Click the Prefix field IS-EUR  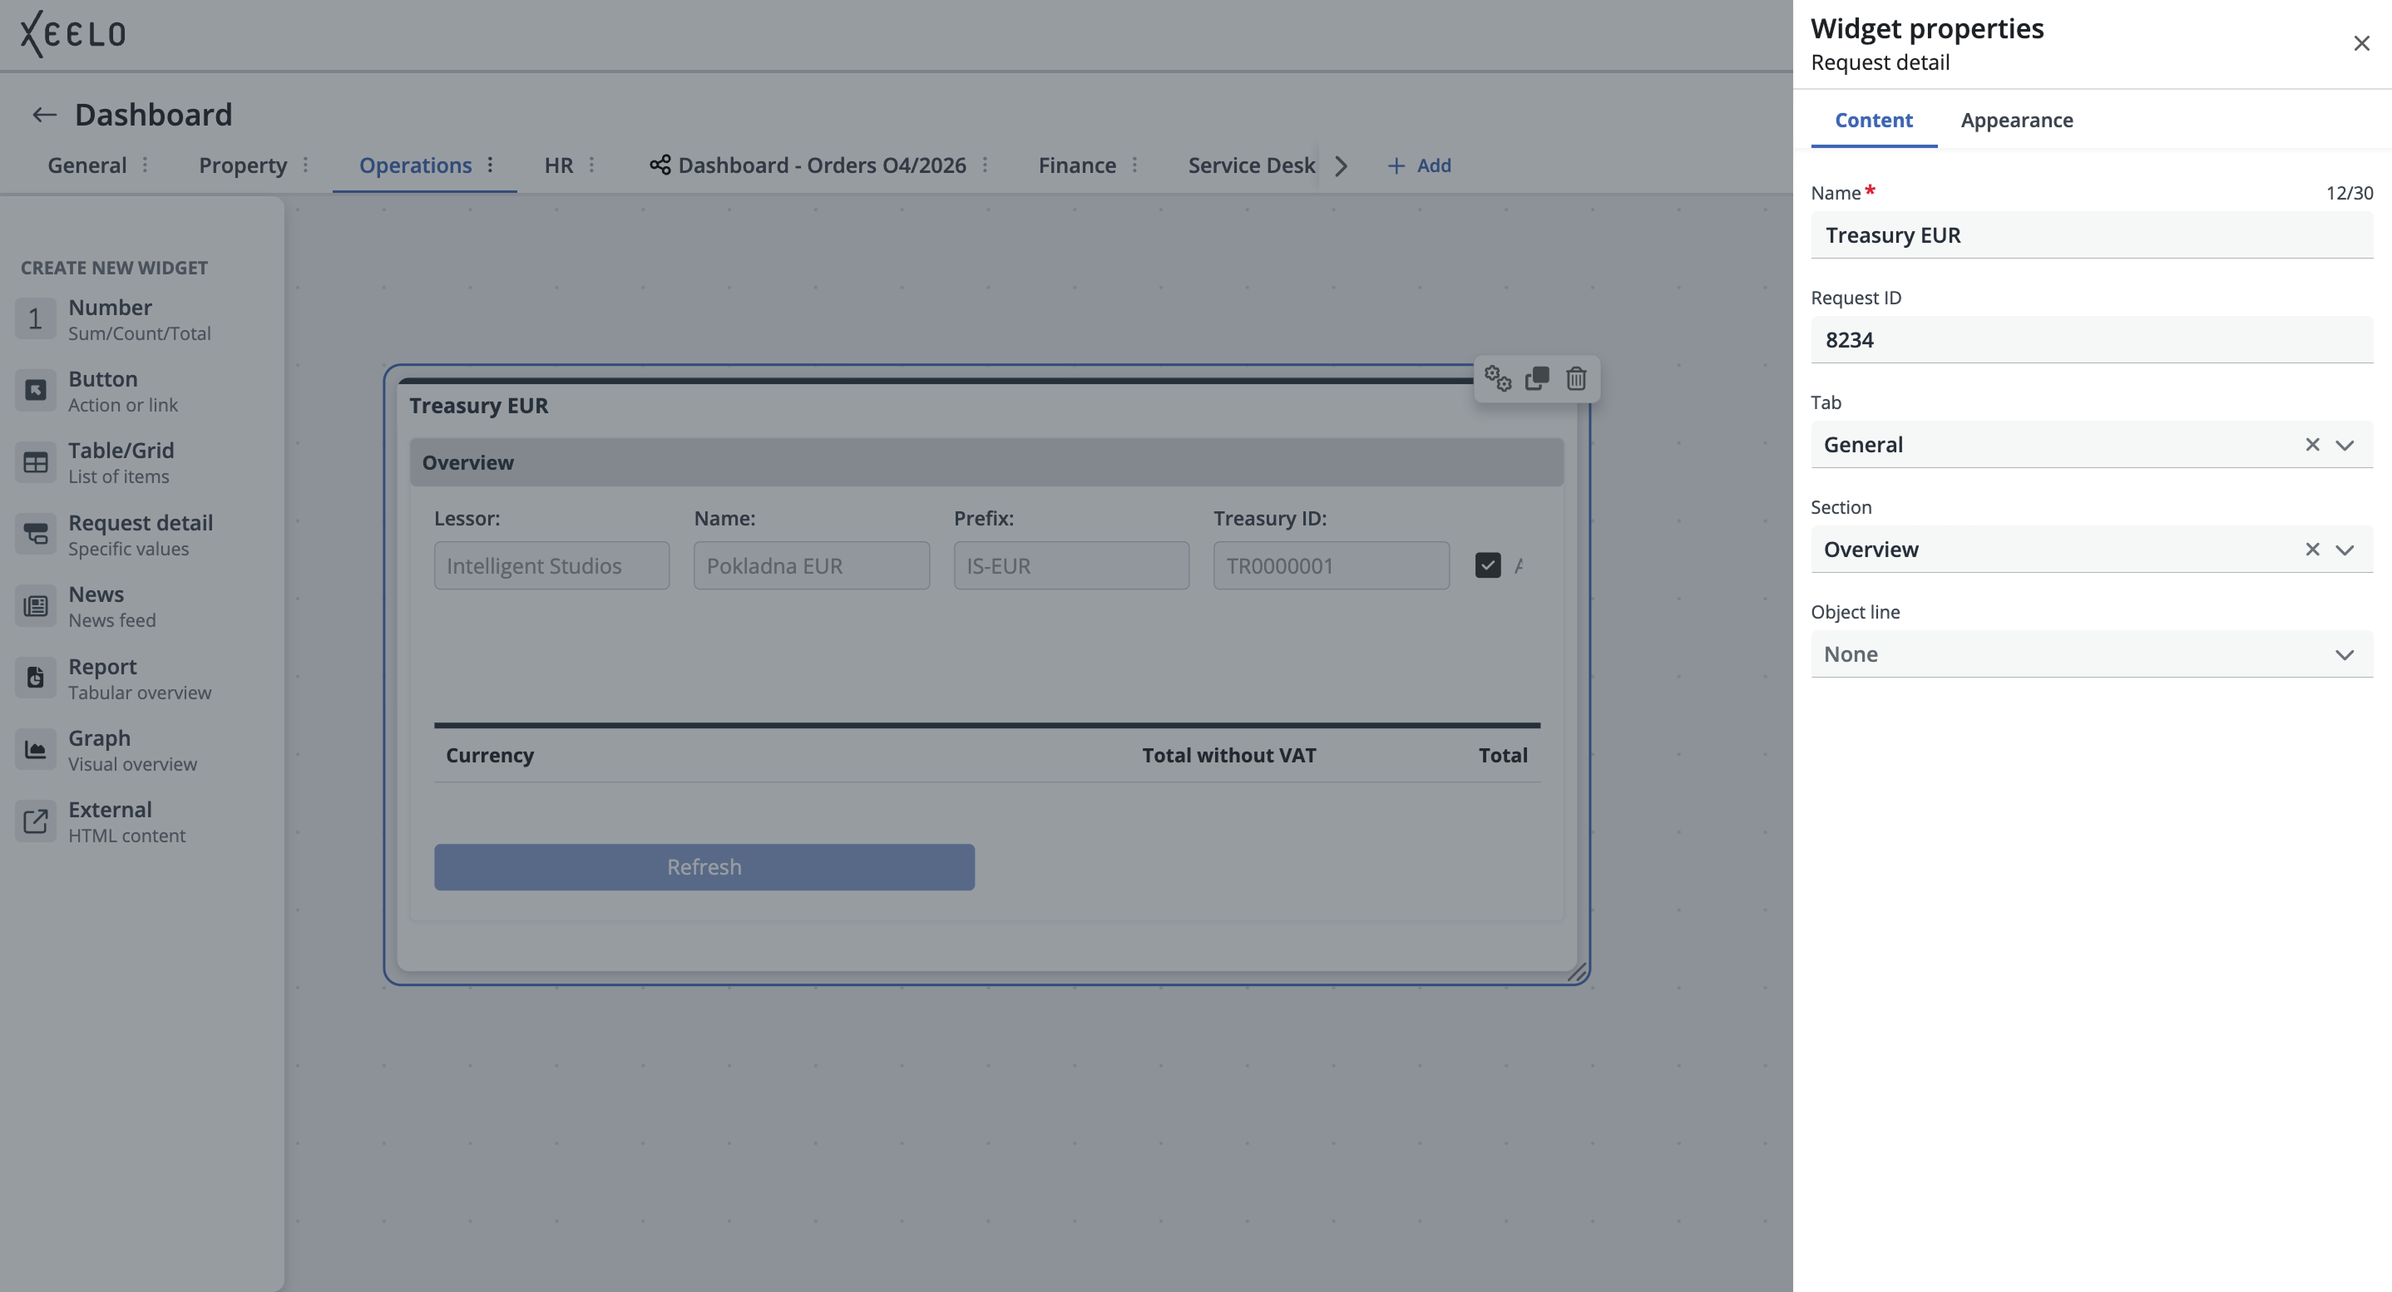[x=1071, y=565]
